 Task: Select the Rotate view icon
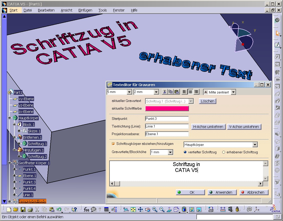click(147, 210)
